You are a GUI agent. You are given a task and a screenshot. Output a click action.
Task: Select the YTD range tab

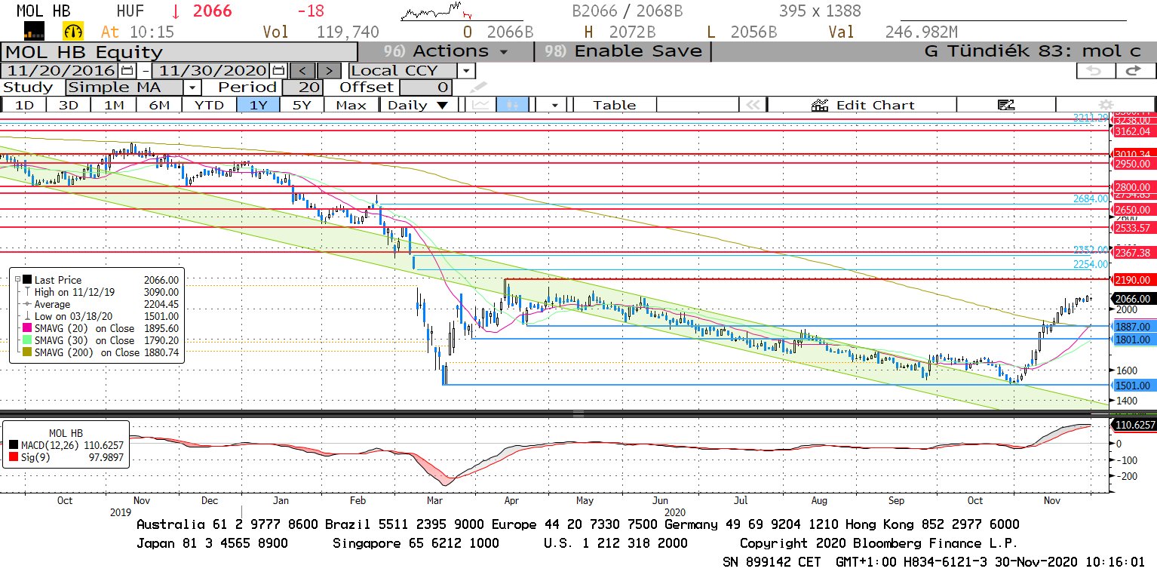[209, 105]
